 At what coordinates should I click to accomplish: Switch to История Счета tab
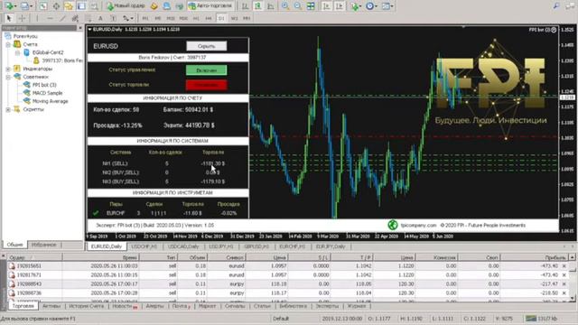tap(87, 306)
